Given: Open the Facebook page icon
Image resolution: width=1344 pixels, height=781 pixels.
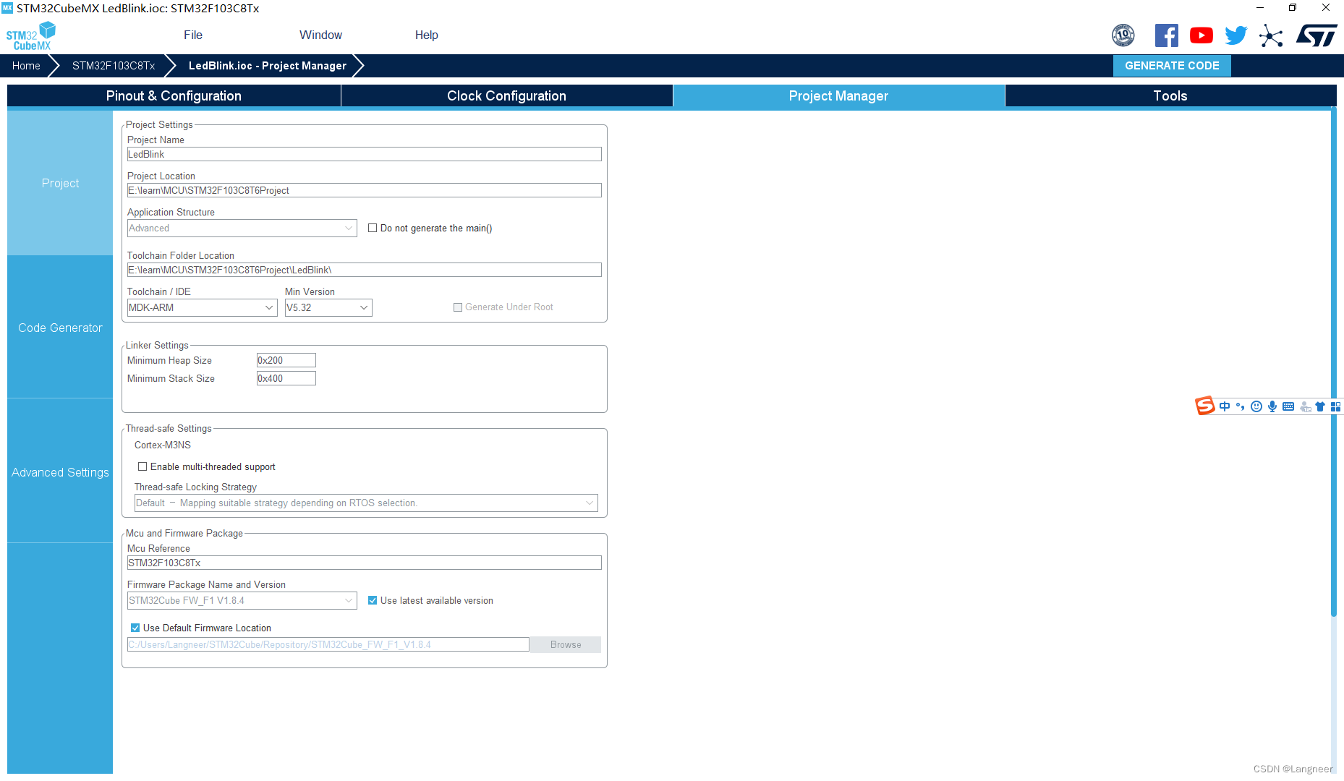Looking at the screenshot, I should (x=1166, y=35).
